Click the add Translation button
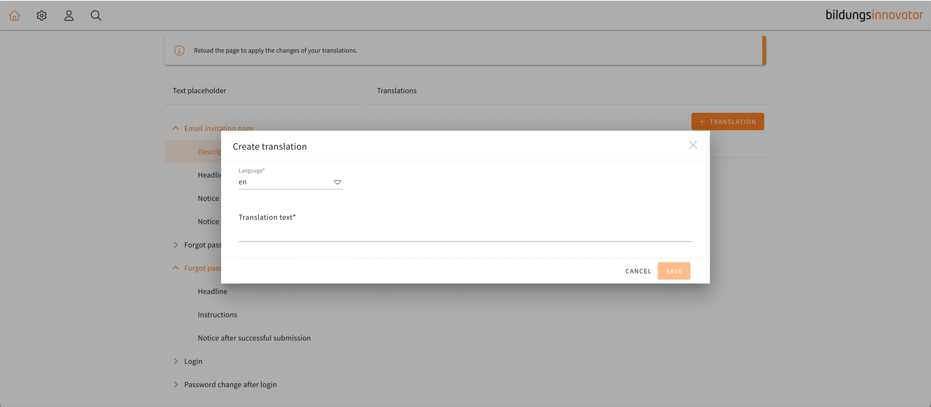This screenshot has height=407, width=931. (x=727, y=121)
